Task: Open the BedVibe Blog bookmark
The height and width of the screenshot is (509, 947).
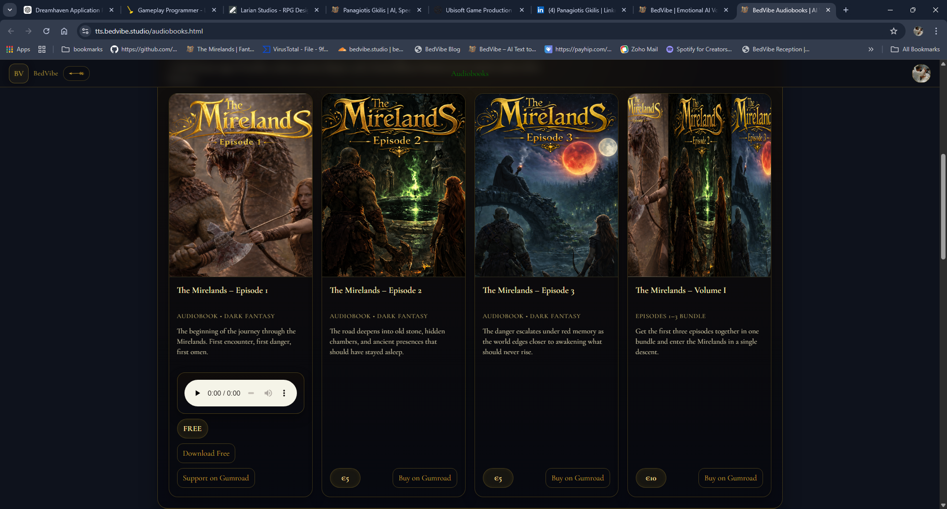Action: click(437, 49)
